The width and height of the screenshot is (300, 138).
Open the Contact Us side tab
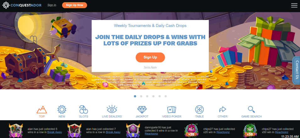click(x=296, y=70)
